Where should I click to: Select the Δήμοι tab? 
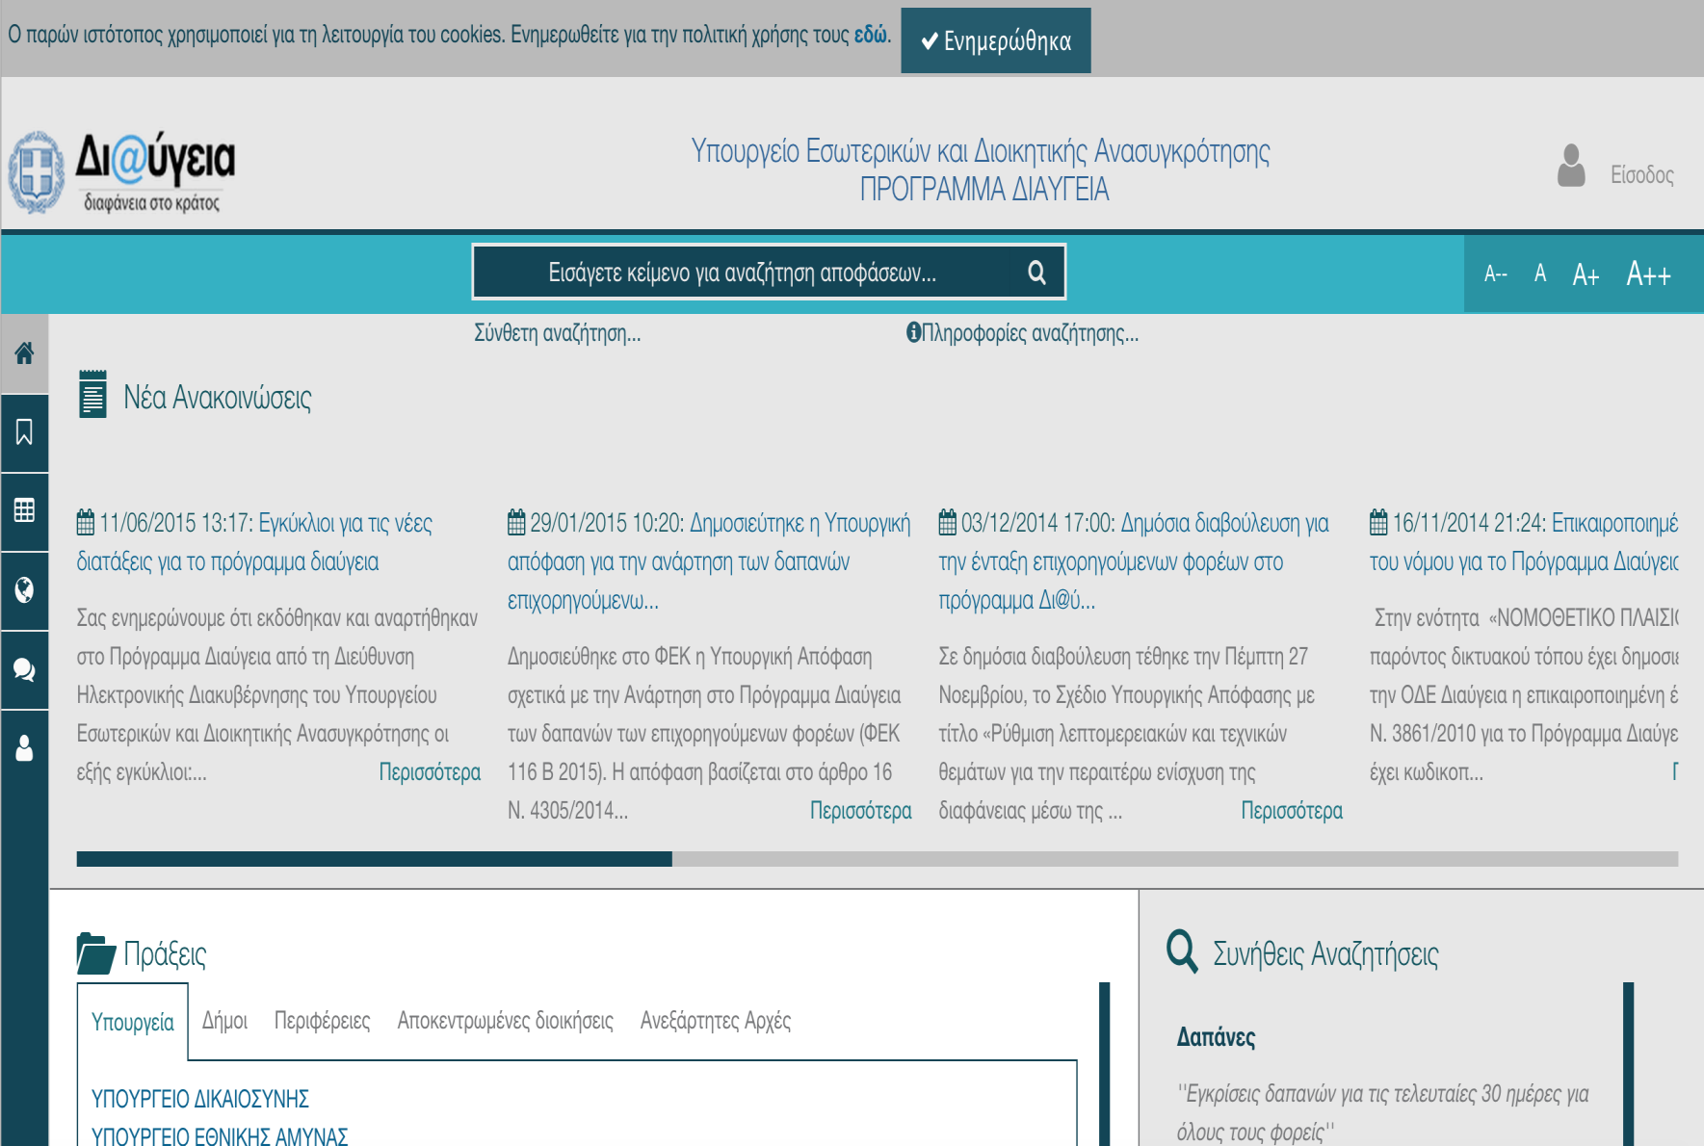coord(224,1021)
